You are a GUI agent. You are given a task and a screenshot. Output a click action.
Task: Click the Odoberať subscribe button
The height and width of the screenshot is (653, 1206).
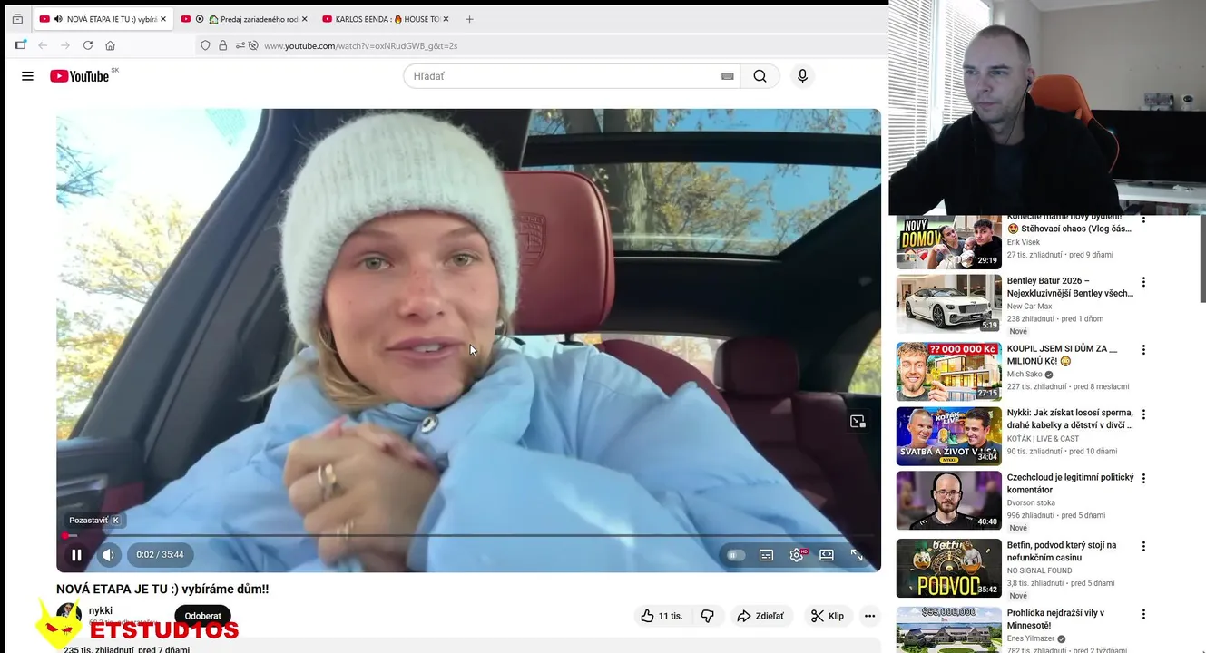(x=202, y=616)
